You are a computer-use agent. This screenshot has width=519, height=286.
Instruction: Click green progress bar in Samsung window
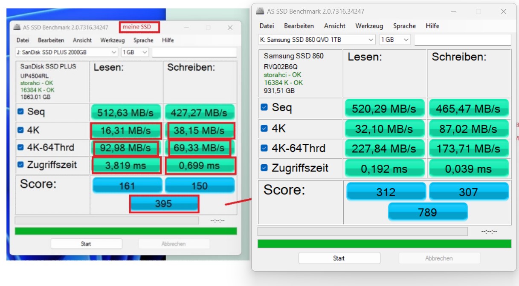click(x=384, y=243)
